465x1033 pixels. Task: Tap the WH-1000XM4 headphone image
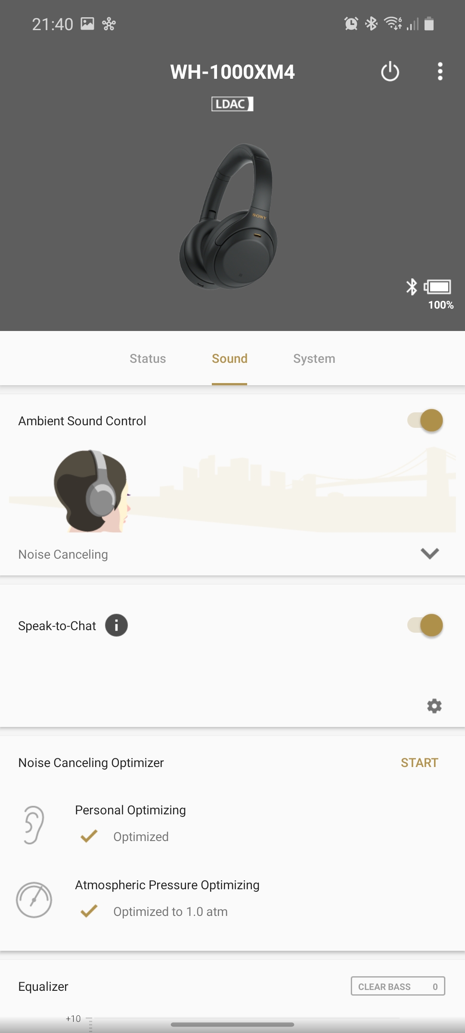pos(229,216)
